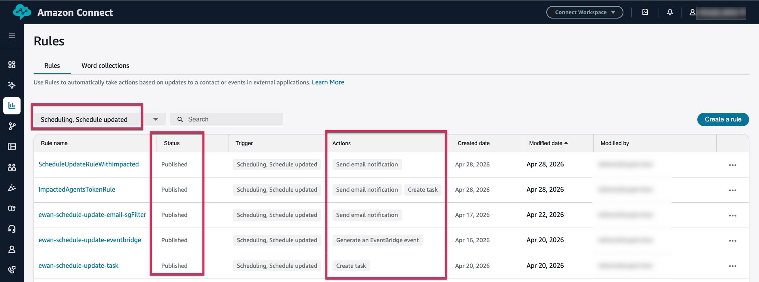Click Create task tag in ewan-schedule-update-task row
The height and width of the screenshot is (282, 759).
pos(351,266)
